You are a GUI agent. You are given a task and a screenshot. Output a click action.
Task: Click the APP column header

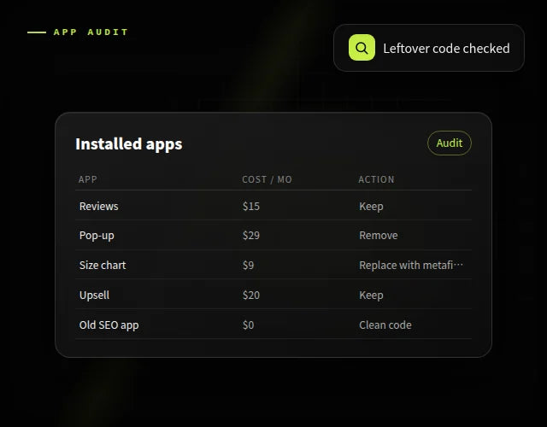click(87, 179)
